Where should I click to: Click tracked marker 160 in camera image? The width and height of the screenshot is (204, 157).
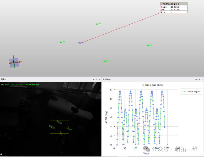pos(68,128)
